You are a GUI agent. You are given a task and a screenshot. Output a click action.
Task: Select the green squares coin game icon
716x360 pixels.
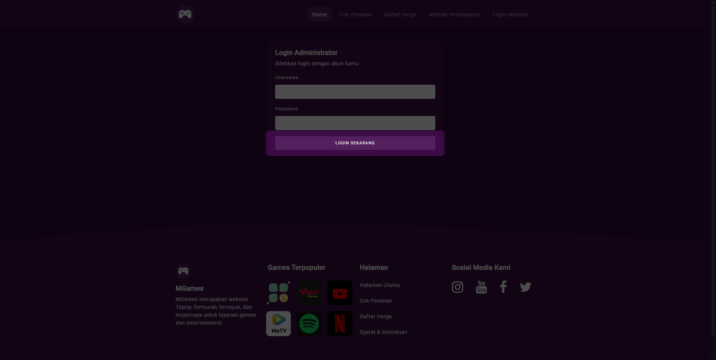(278, 293)
